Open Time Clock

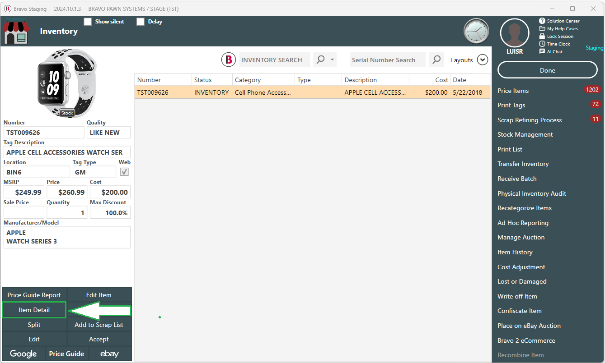tap(554, 44)
